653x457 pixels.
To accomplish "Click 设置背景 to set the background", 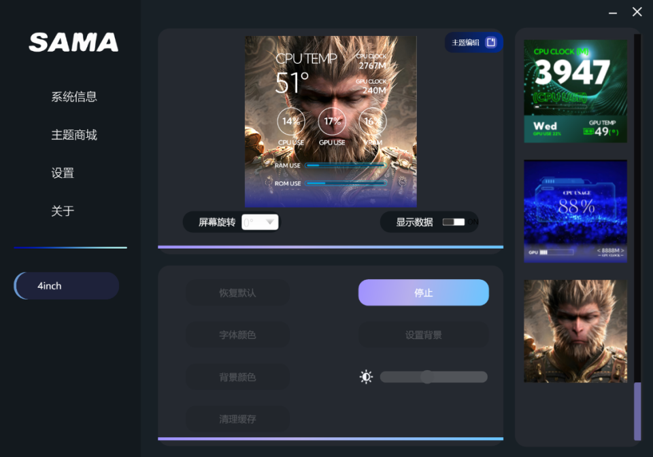I will click(423, 335).
